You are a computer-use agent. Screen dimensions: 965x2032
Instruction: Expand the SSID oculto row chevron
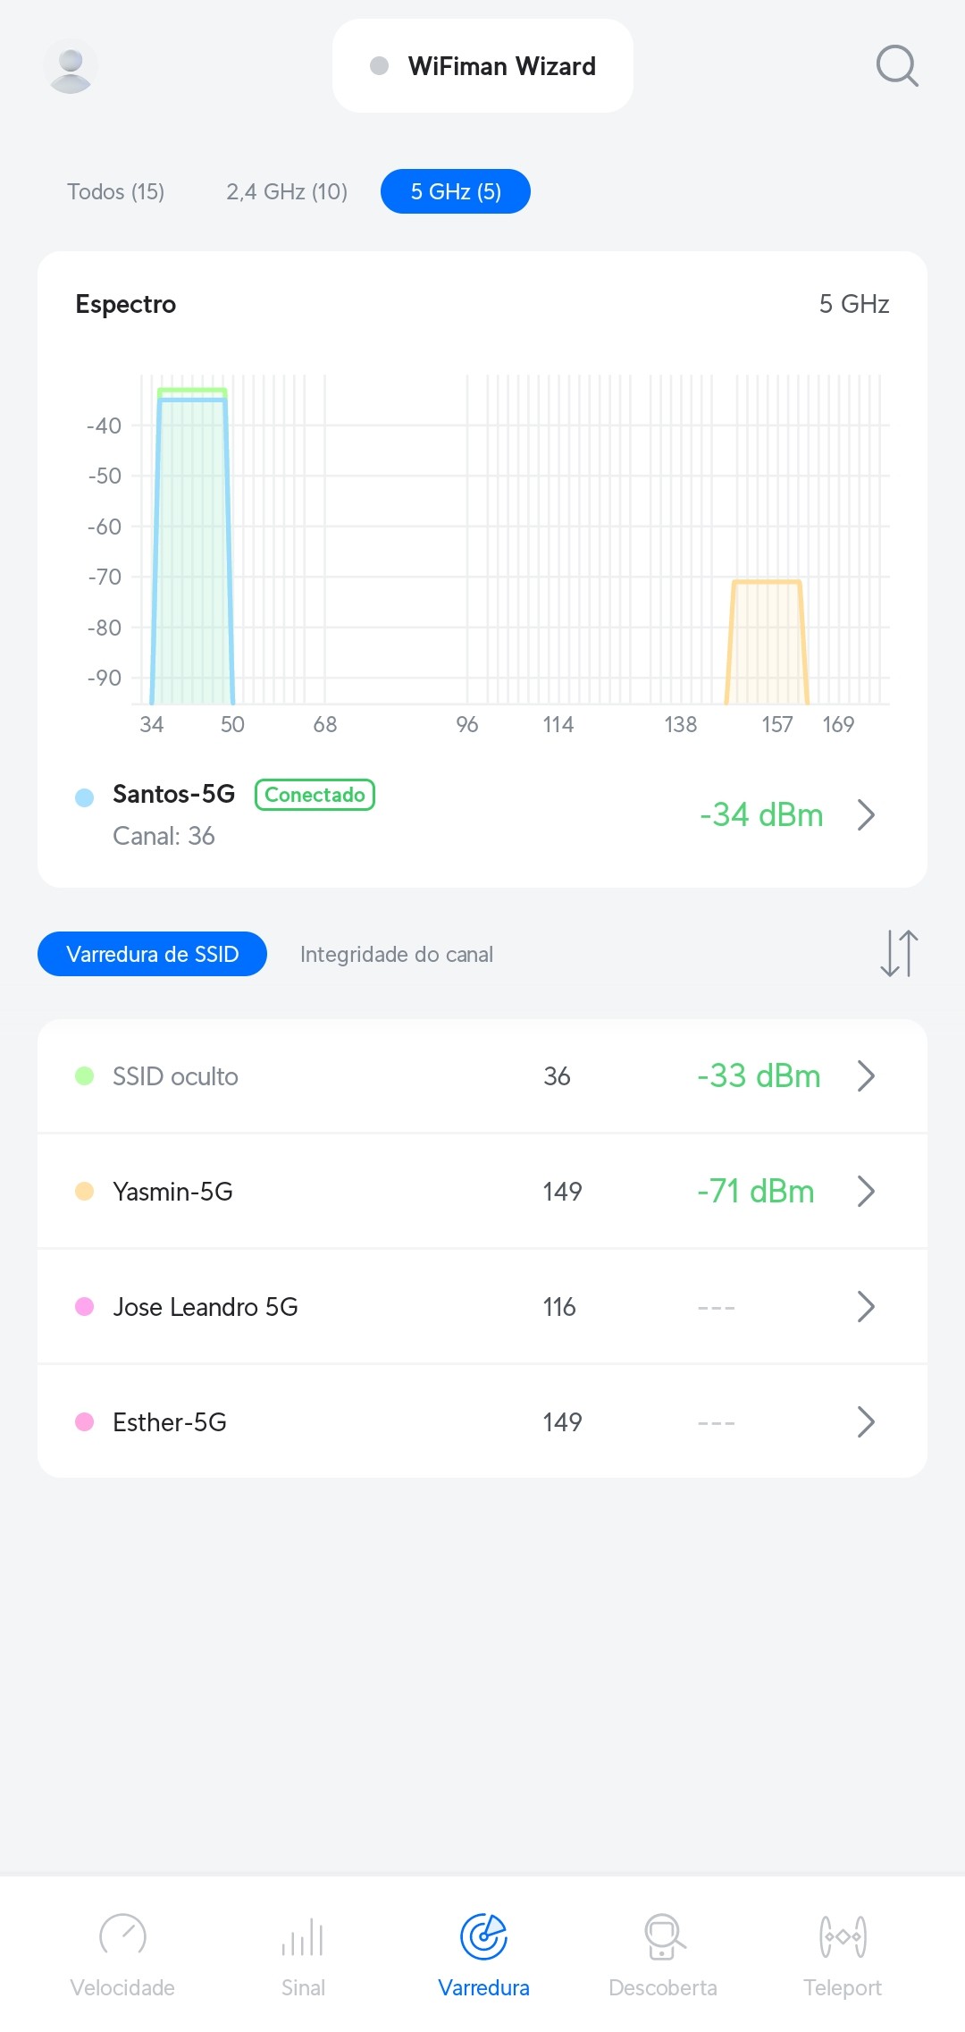865,1076
